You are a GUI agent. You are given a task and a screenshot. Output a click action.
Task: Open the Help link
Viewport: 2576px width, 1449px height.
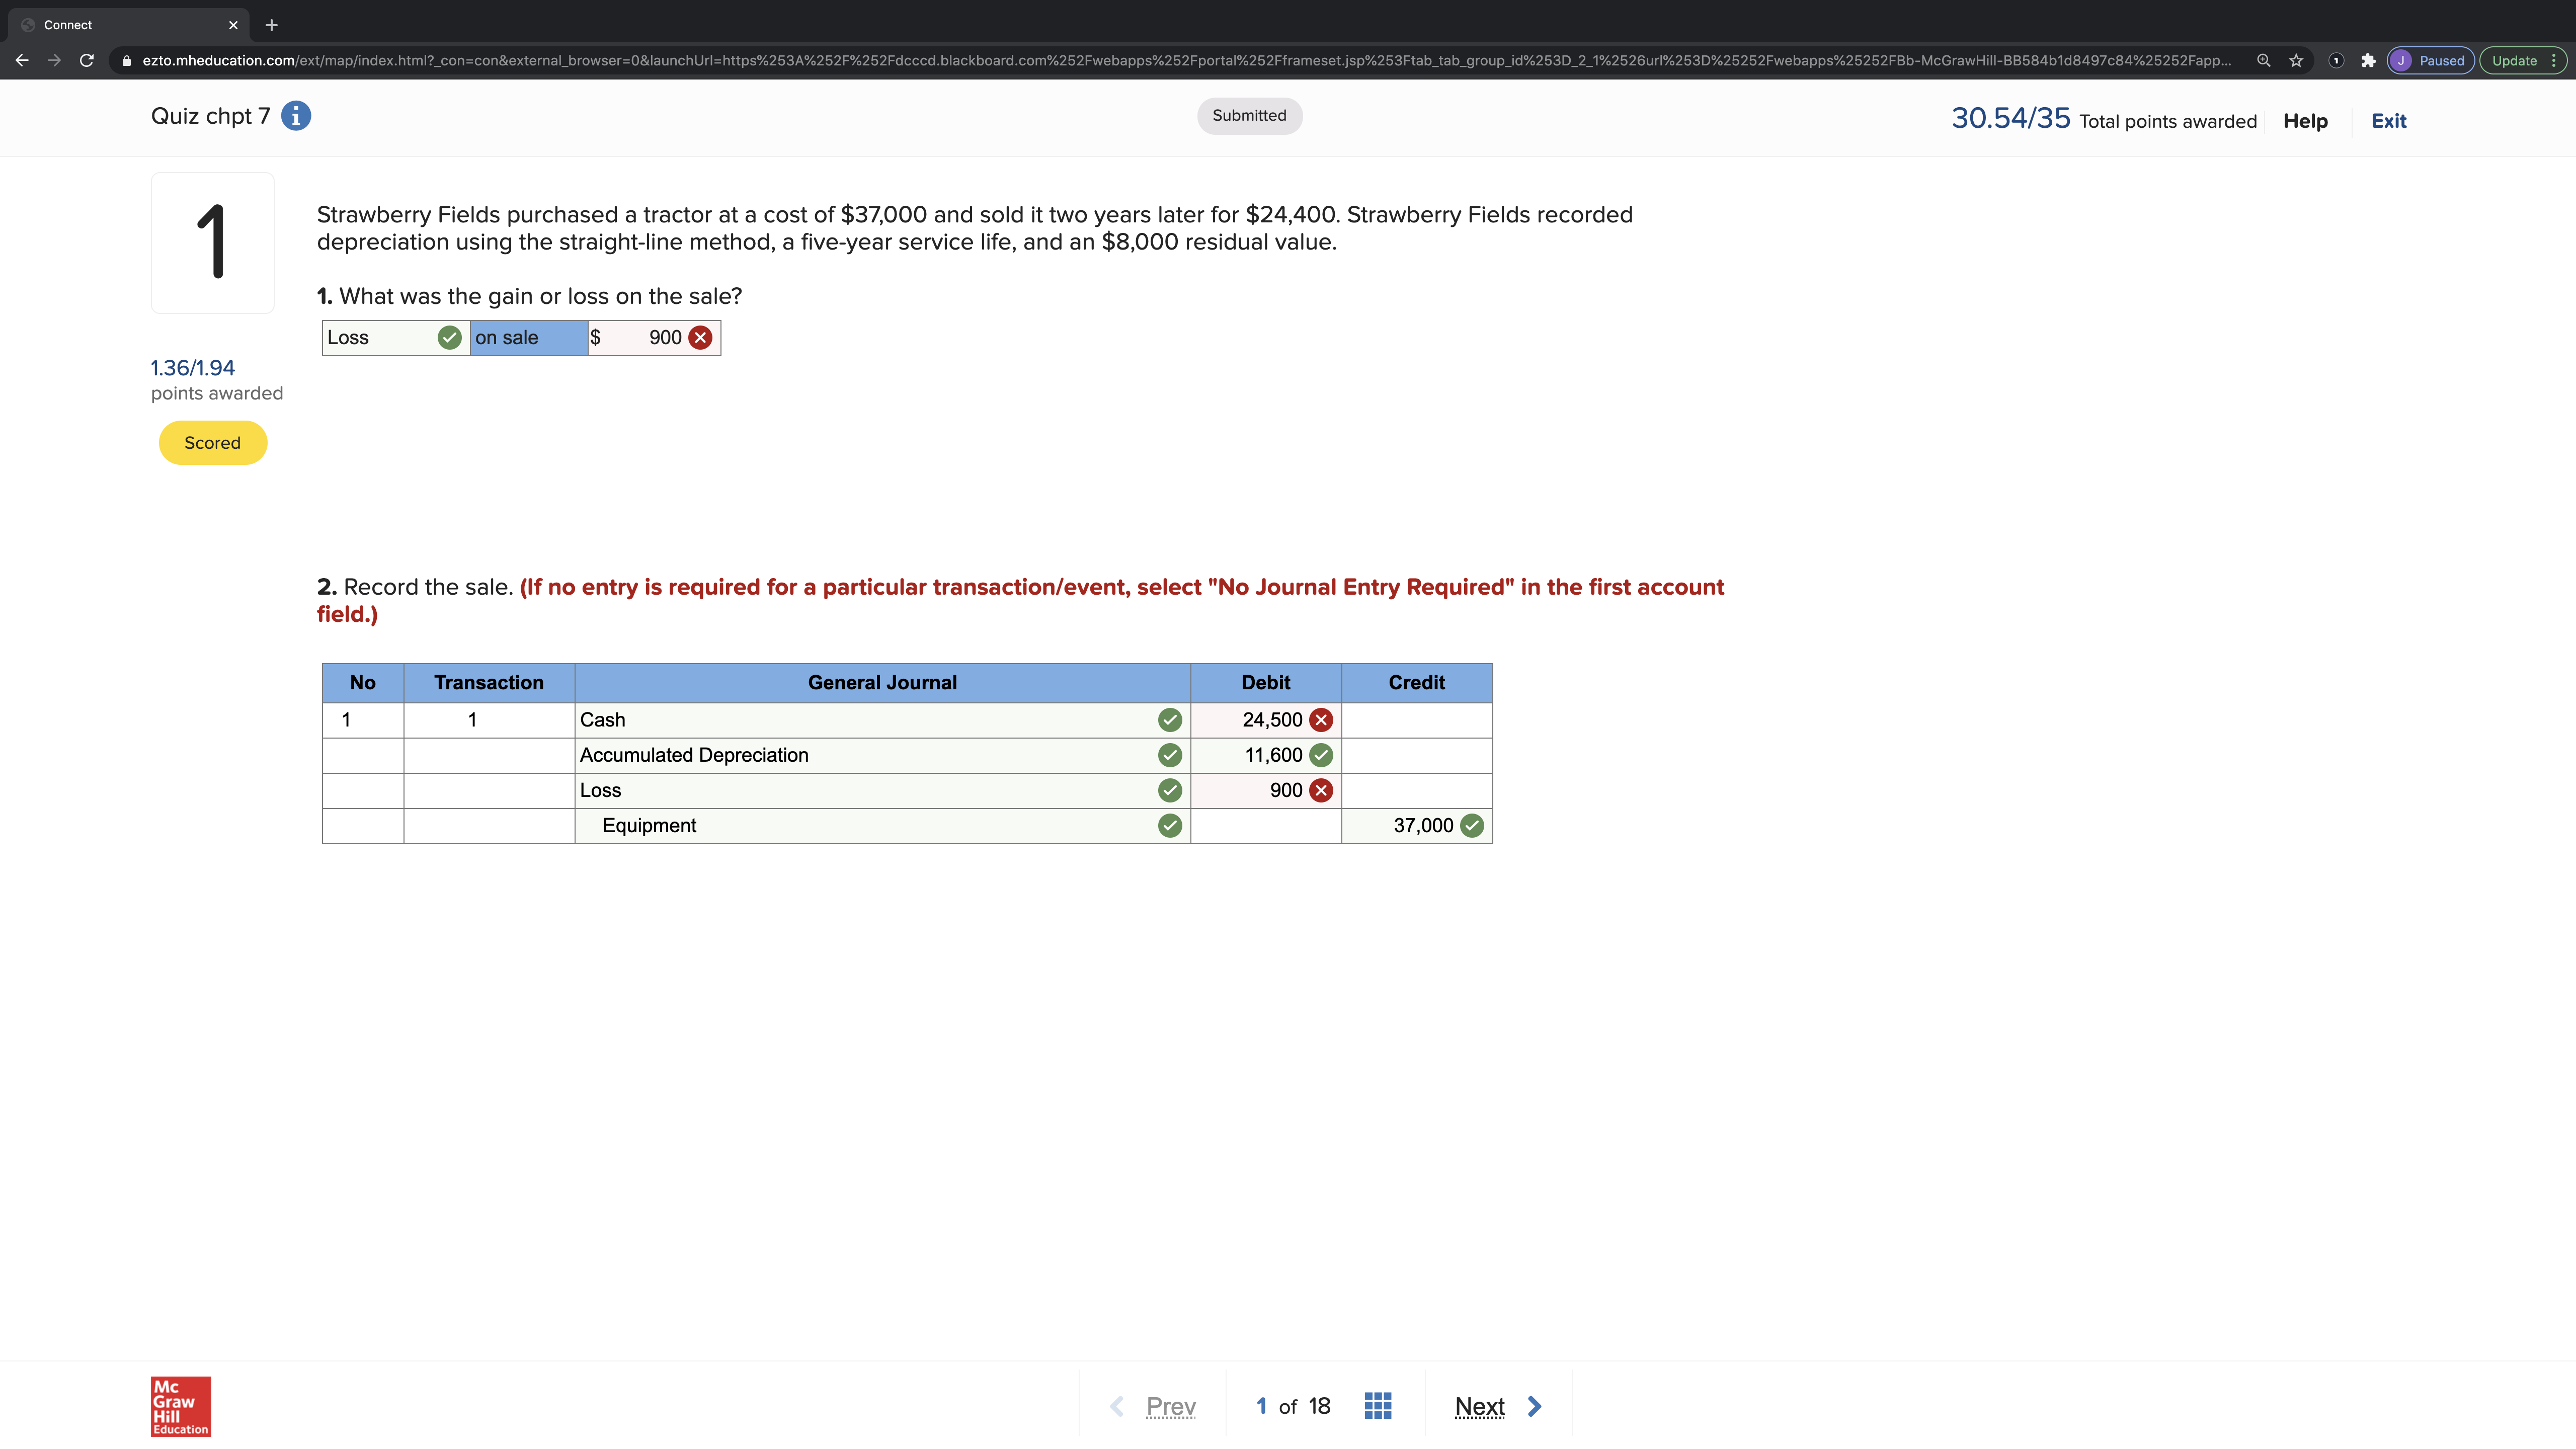click(2305, 121)
